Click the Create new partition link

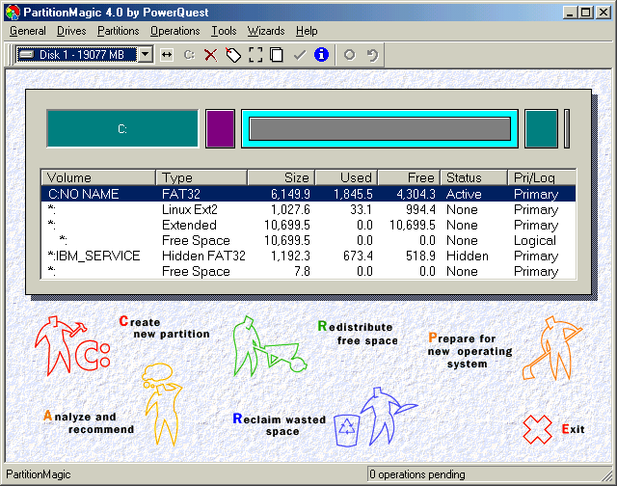pyautogui.click(x=165, y=328)
